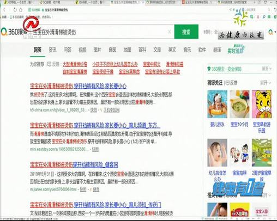Click the browser back arrow
Screen dimensions: 277x221
(x=4, y=10)
